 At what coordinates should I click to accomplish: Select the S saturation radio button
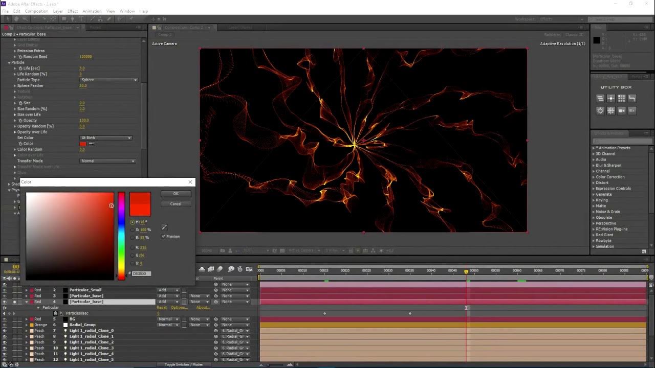(132, 230)
